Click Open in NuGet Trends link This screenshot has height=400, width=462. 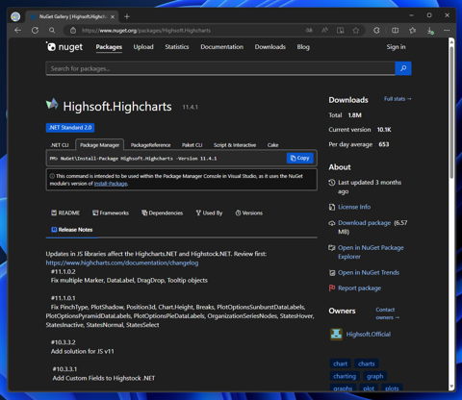(x=369, y=272)
